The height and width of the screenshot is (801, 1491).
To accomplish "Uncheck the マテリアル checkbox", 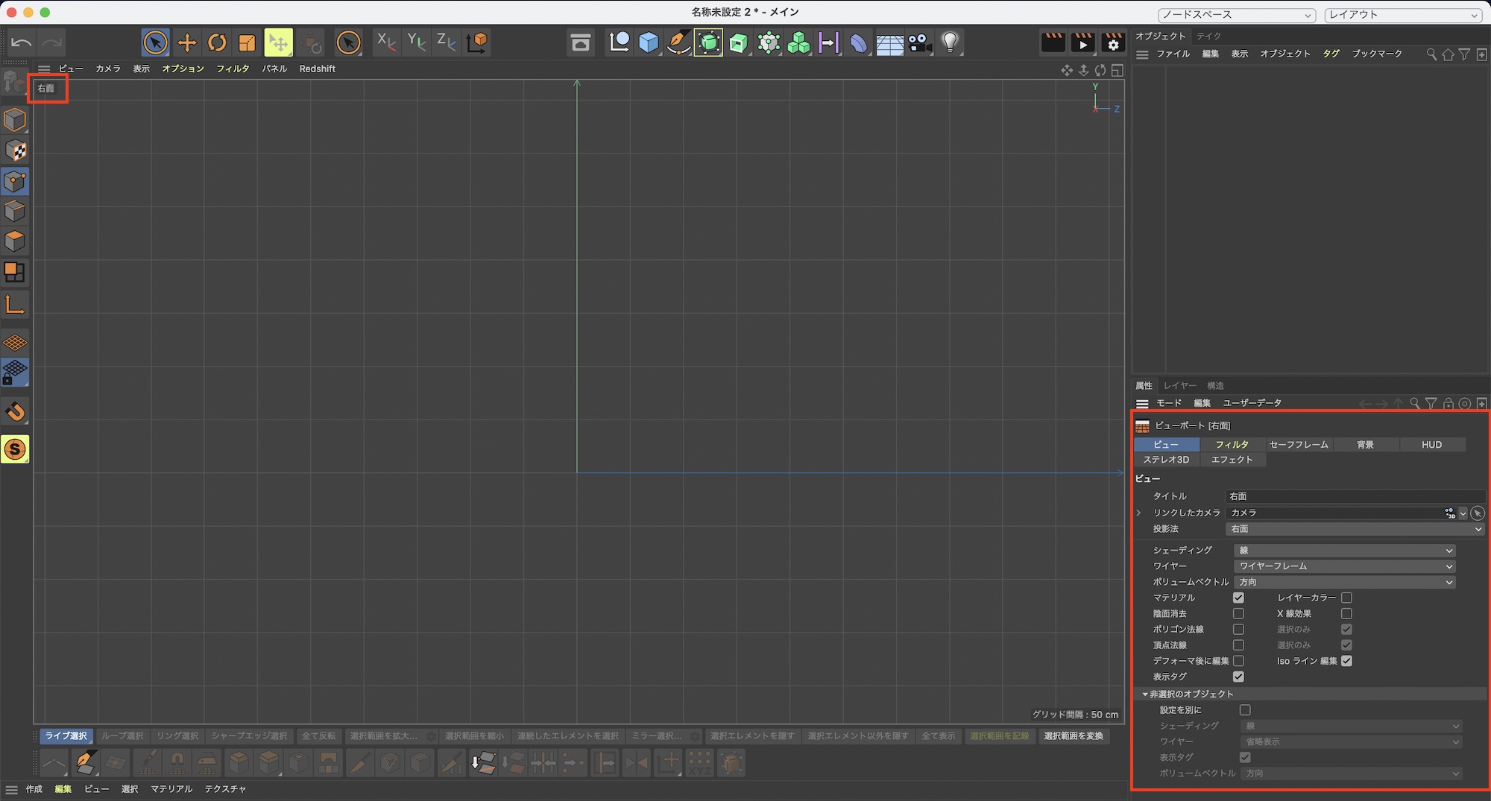I will coord(1238,598).
